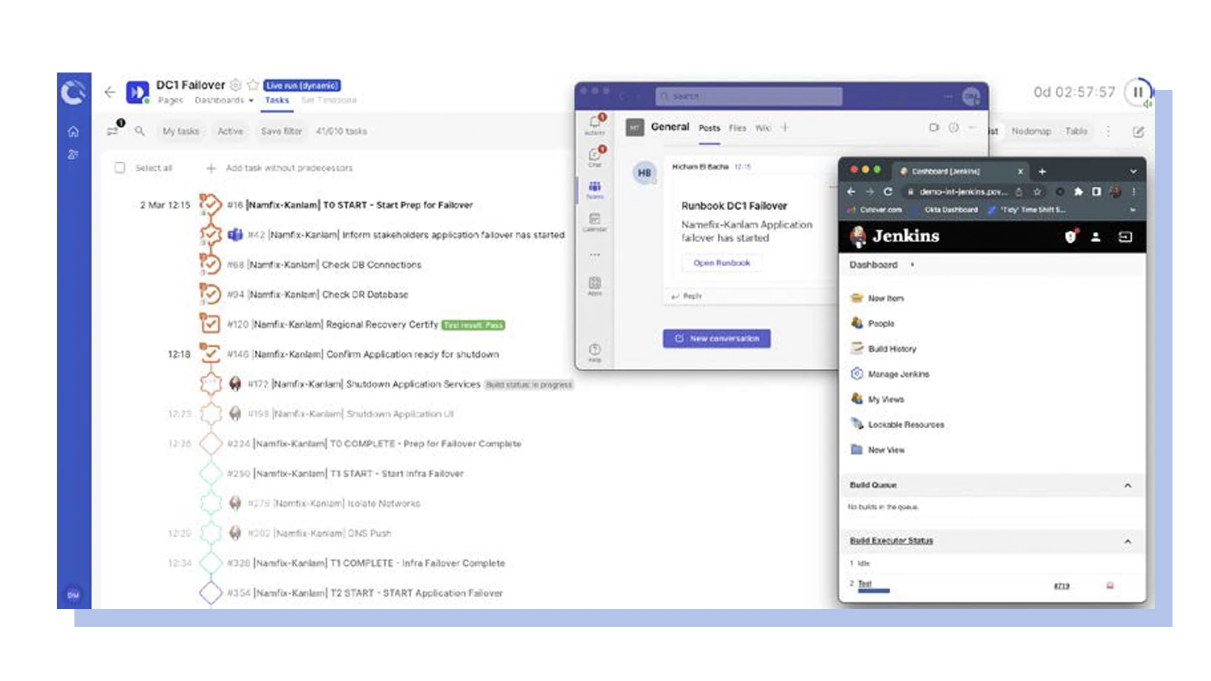Collapse the Build Queue section

[1128, 486]
